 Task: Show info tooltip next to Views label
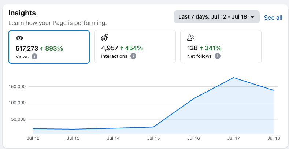[34, 56]
